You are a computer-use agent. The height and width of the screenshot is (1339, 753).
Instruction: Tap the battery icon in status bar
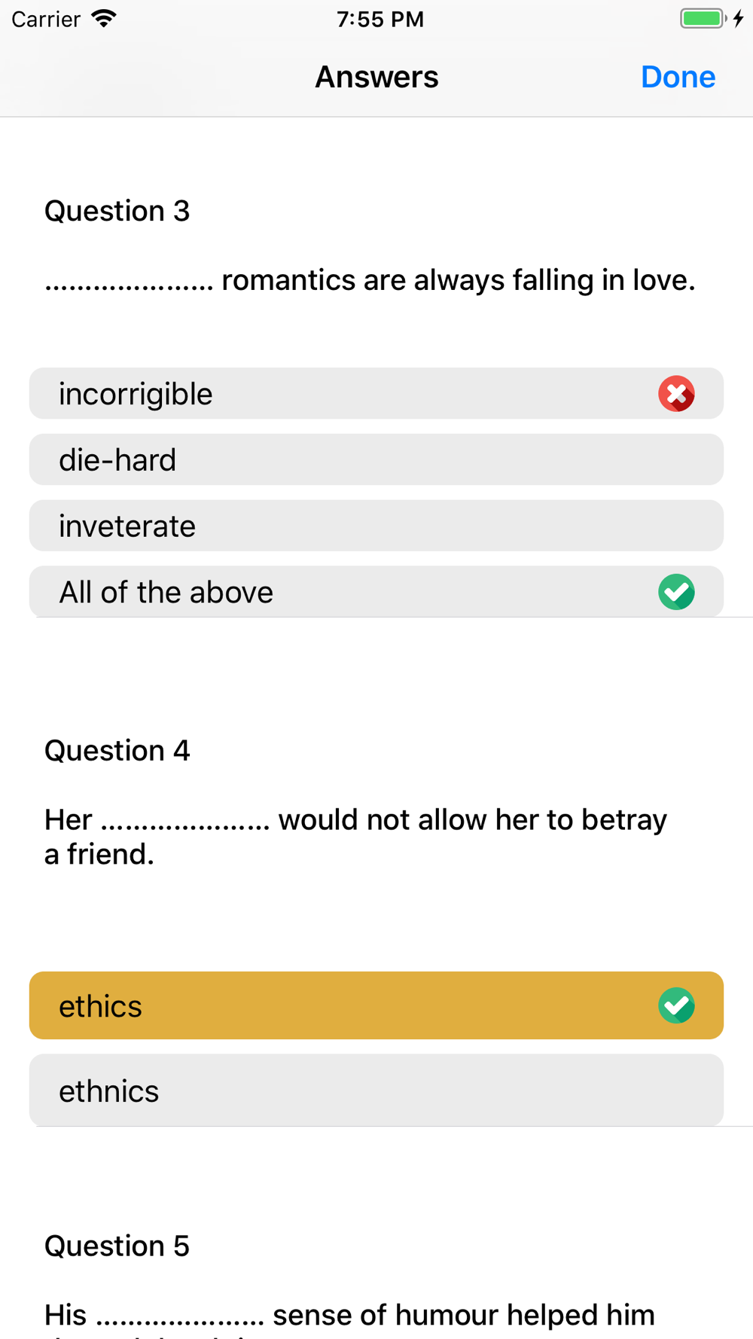703,18
